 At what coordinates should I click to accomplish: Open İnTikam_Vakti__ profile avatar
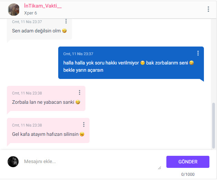[13, 10]
